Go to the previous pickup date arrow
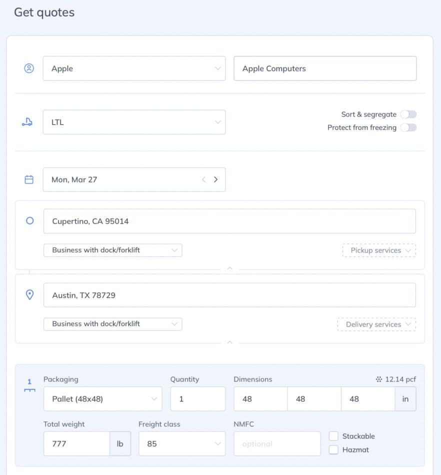 click(x=203, y=179)
